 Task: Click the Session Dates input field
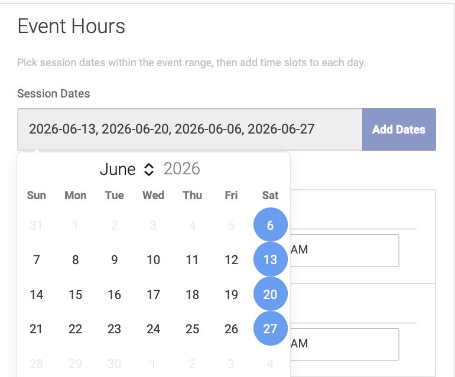189,129
